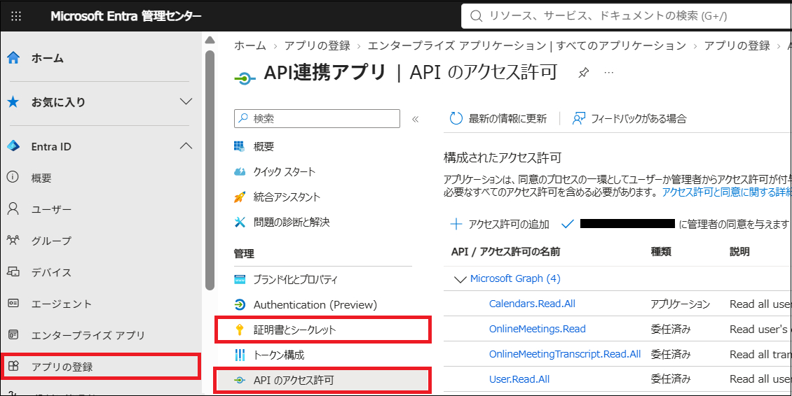Click the グループ people icon
Viewport: 792px width, 396px height.
(x=13, y=240)
